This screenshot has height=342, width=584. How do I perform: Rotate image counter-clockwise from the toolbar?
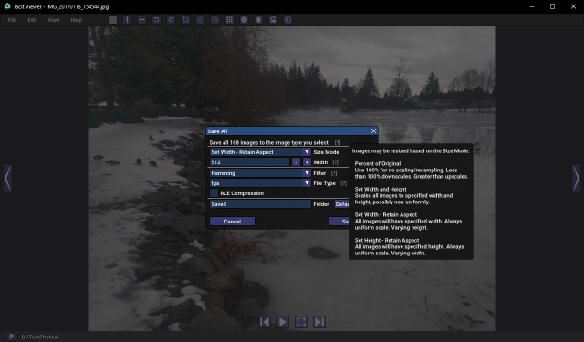[x=156, y=20]
